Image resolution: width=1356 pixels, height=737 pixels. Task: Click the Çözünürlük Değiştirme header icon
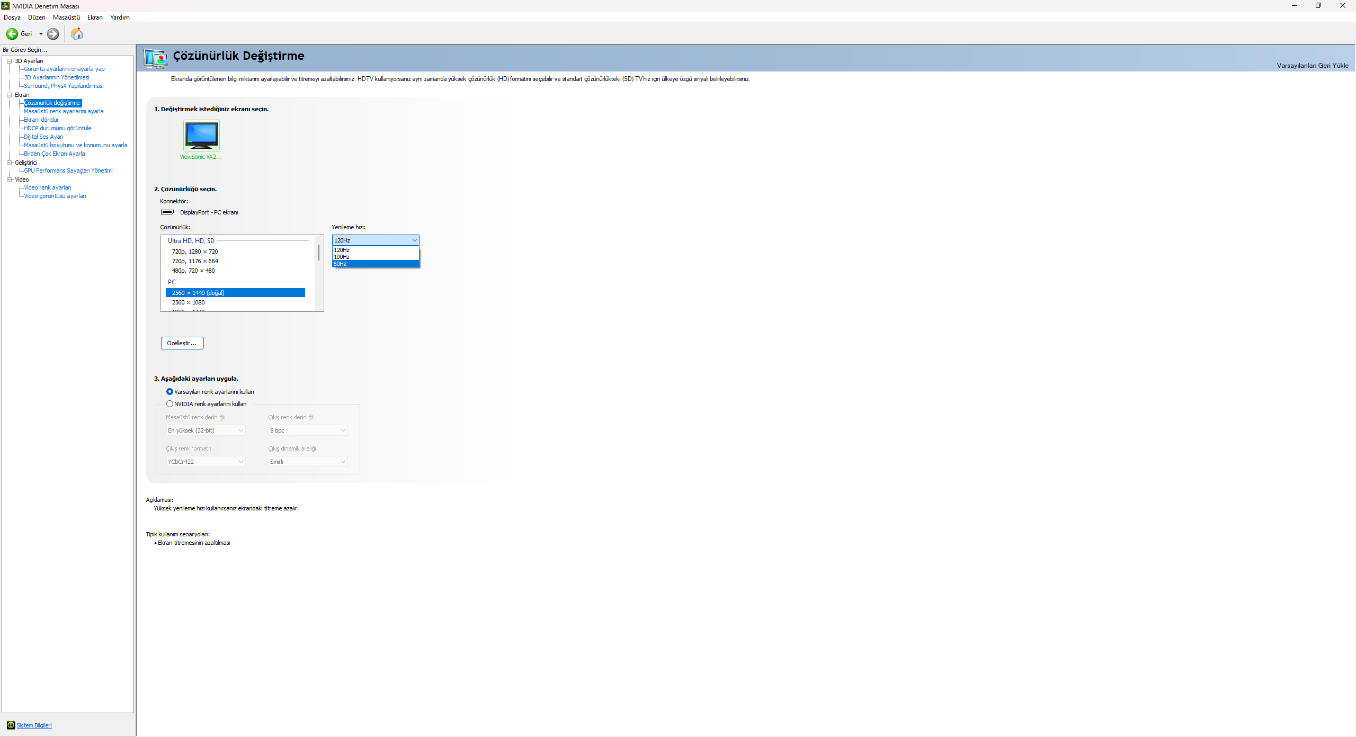[x=156, y=58]
